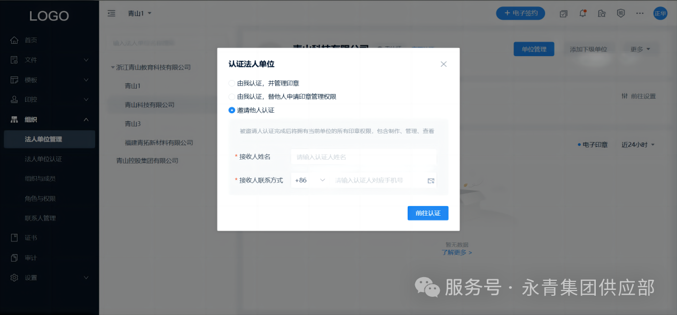Click the 印控 seal control icon
The image size is (677, 315).
click(x=14, y=99)
